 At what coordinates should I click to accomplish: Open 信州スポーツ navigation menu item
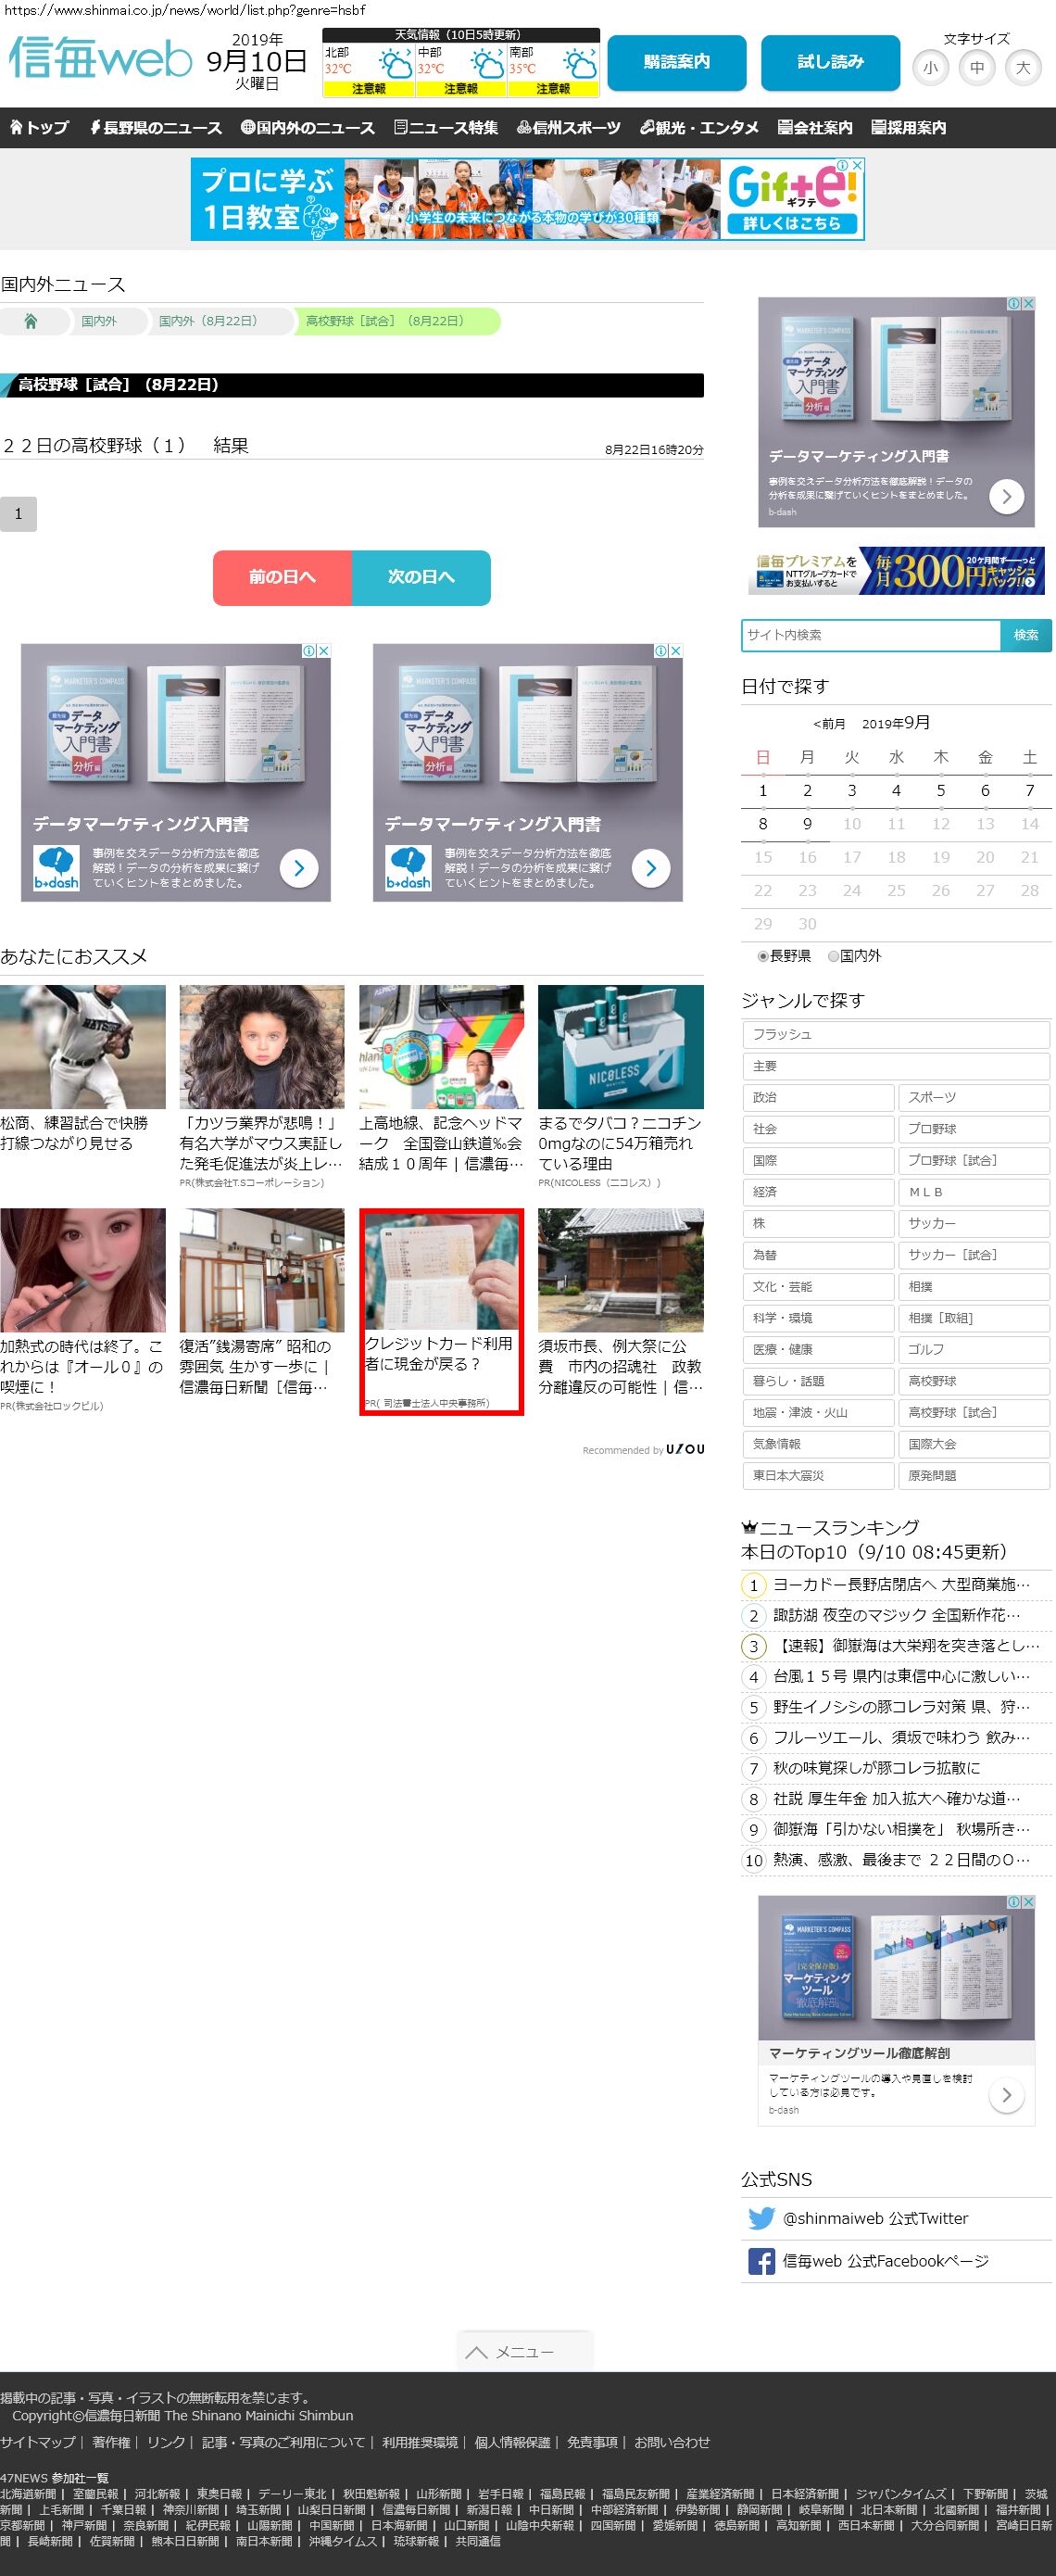click(568, 128)
